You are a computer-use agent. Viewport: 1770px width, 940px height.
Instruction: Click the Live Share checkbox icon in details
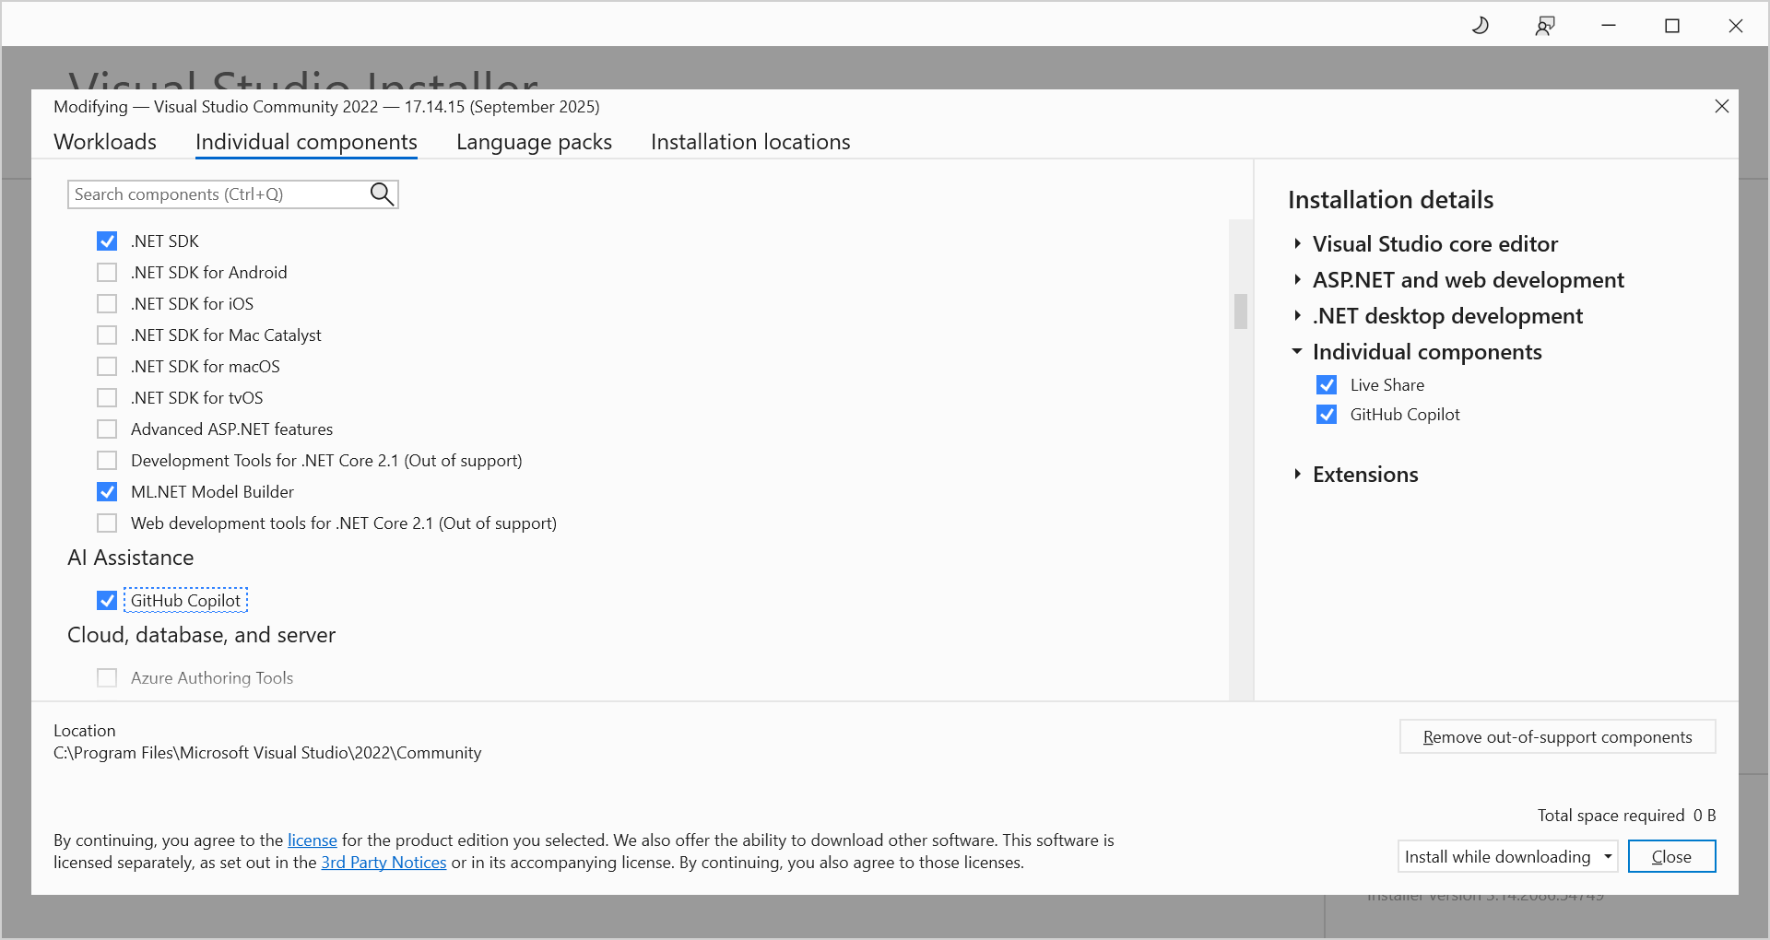[1327, 384]
